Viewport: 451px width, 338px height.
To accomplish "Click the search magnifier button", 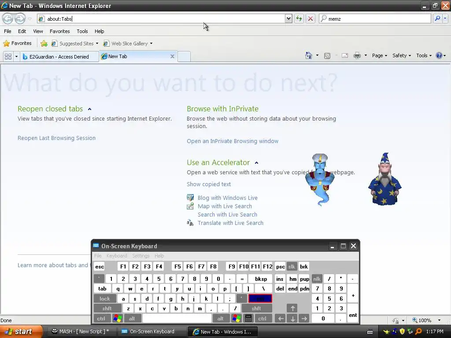I will pos(437,18).
